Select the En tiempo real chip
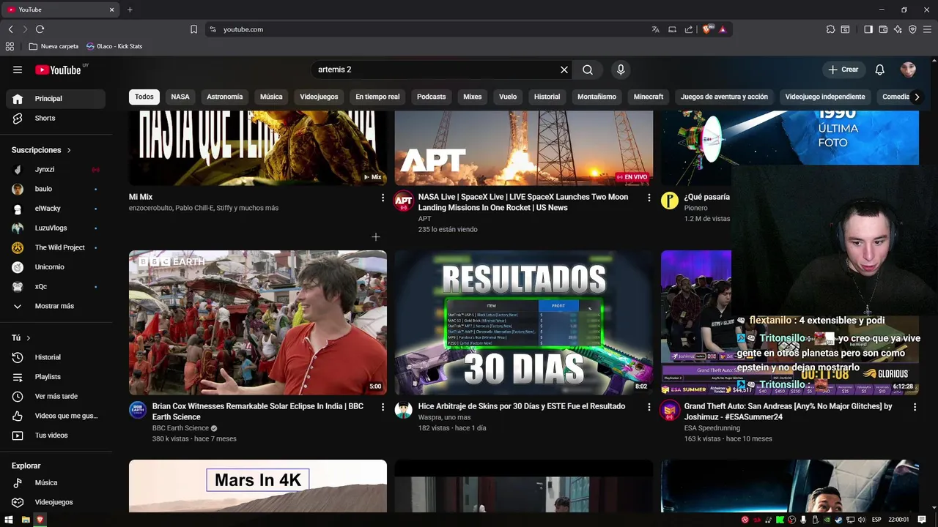938x527 pixels. pyautogui.click(x=377, y=97)
